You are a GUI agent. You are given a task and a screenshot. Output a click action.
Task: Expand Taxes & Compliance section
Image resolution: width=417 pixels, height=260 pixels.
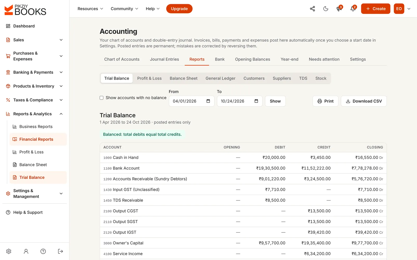click(x=35, y=100)
